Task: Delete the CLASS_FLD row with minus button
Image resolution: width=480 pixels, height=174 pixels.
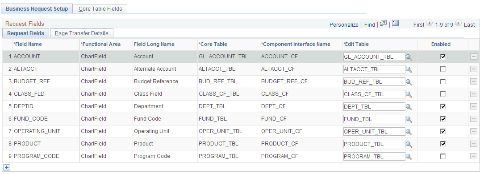Action: click(x=474, y=94)
